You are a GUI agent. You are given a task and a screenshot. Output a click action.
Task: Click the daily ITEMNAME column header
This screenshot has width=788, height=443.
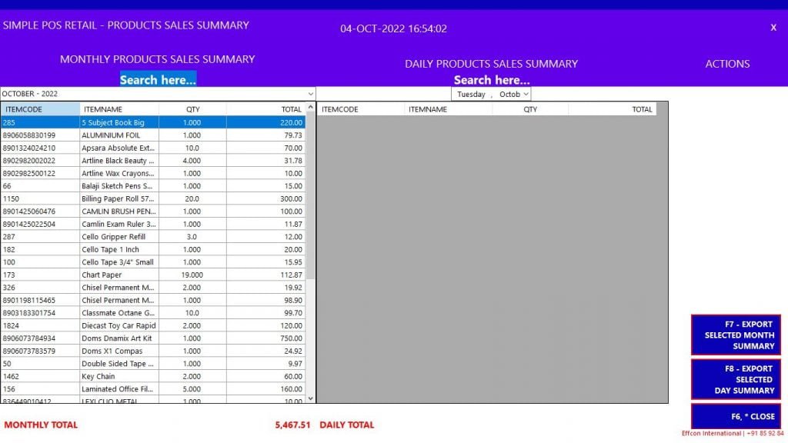tap(431, 108)
